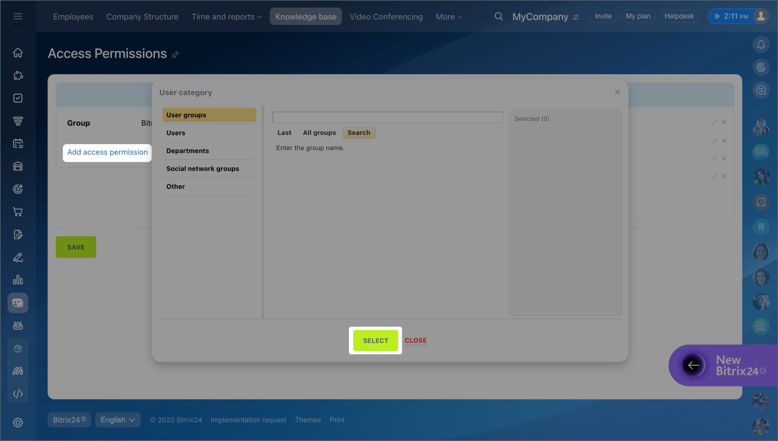Toggle the hamburger menu to collapse sidebar
The width and height of the screenshot is (778, 441).
pos(18,16)
